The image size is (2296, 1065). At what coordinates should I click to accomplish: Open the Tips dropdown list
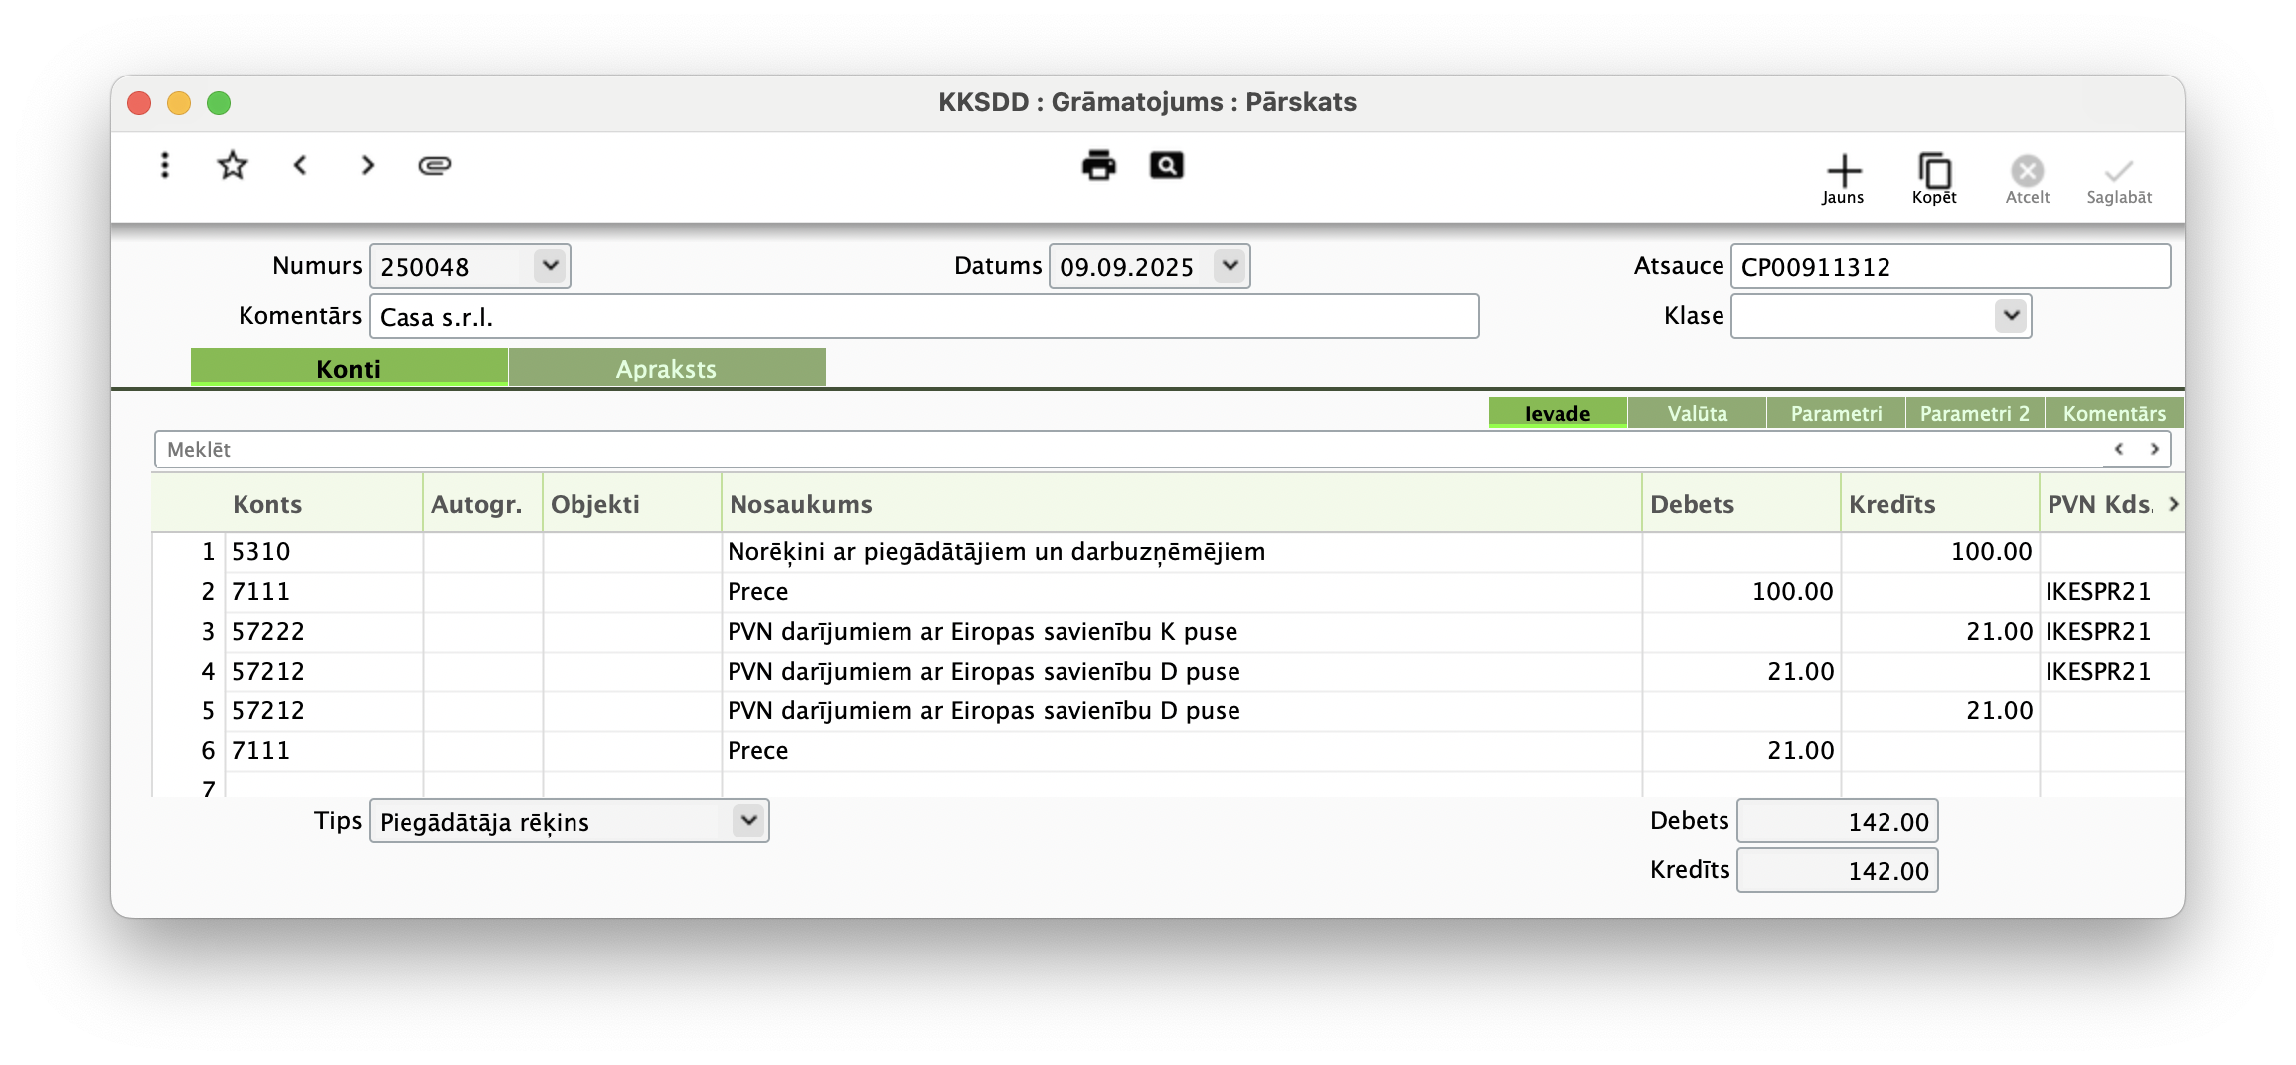748,821
